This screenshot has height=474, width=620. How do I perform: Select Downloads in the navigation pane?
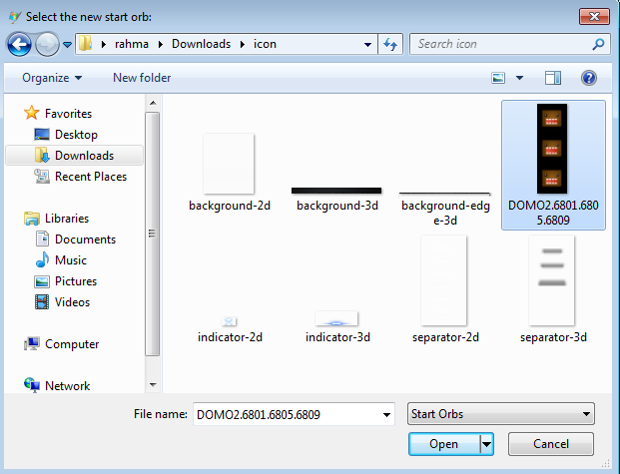tap(84, 156)
